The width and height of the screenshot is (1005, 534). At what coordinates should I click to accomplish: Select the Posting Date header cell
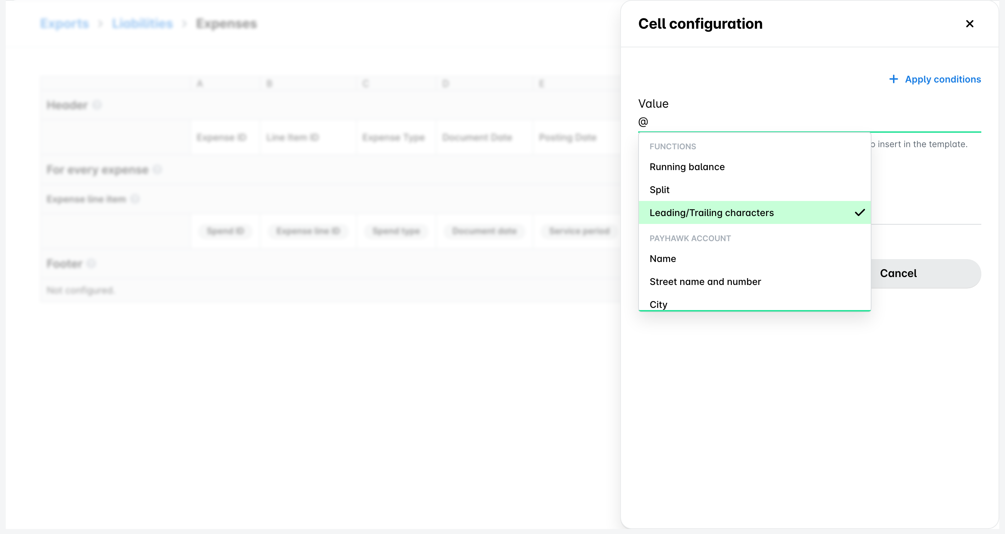pyautogui.click(x=576, y=137)
